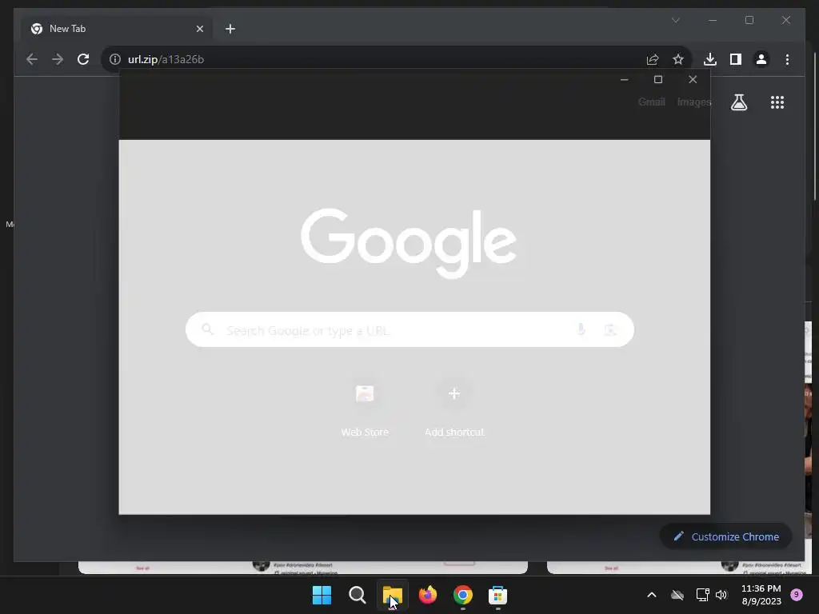
Task: Open the Chrome downloads icon
Action: pyautogui.click(x=710, y=59)
